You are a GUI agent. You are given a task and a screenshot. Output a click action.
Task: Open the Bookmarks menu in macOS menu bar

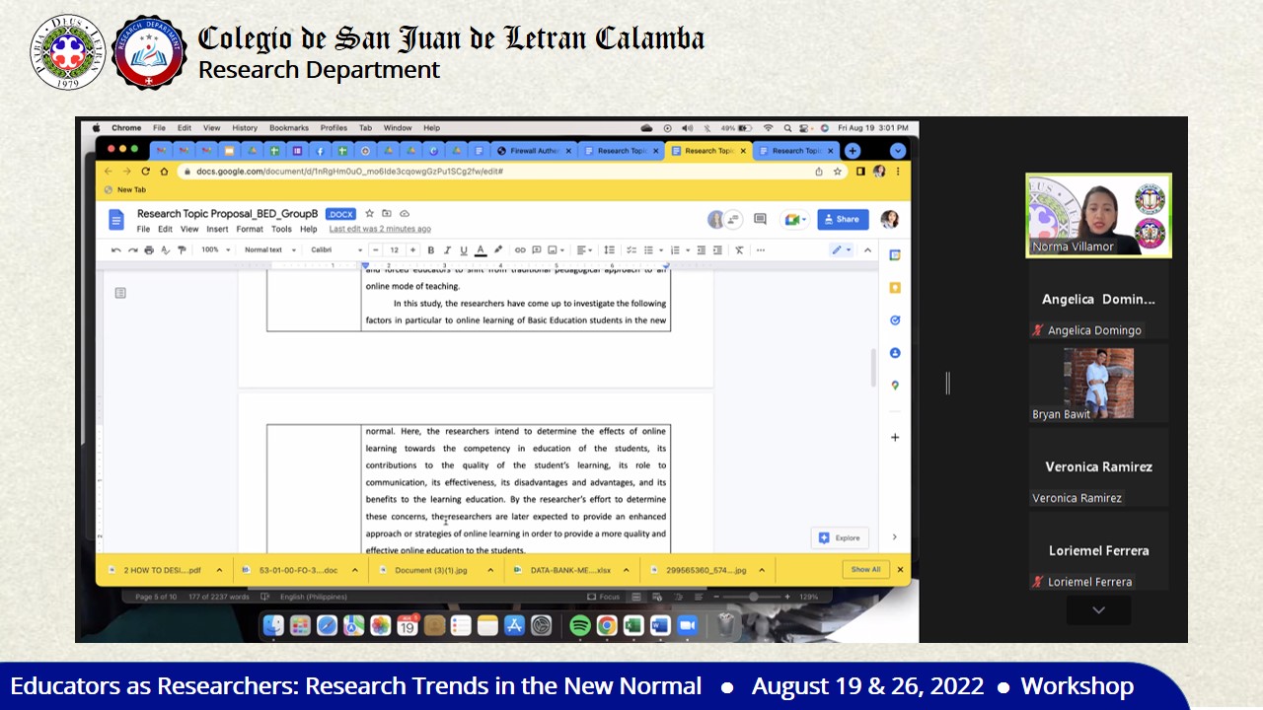[289, 128]
